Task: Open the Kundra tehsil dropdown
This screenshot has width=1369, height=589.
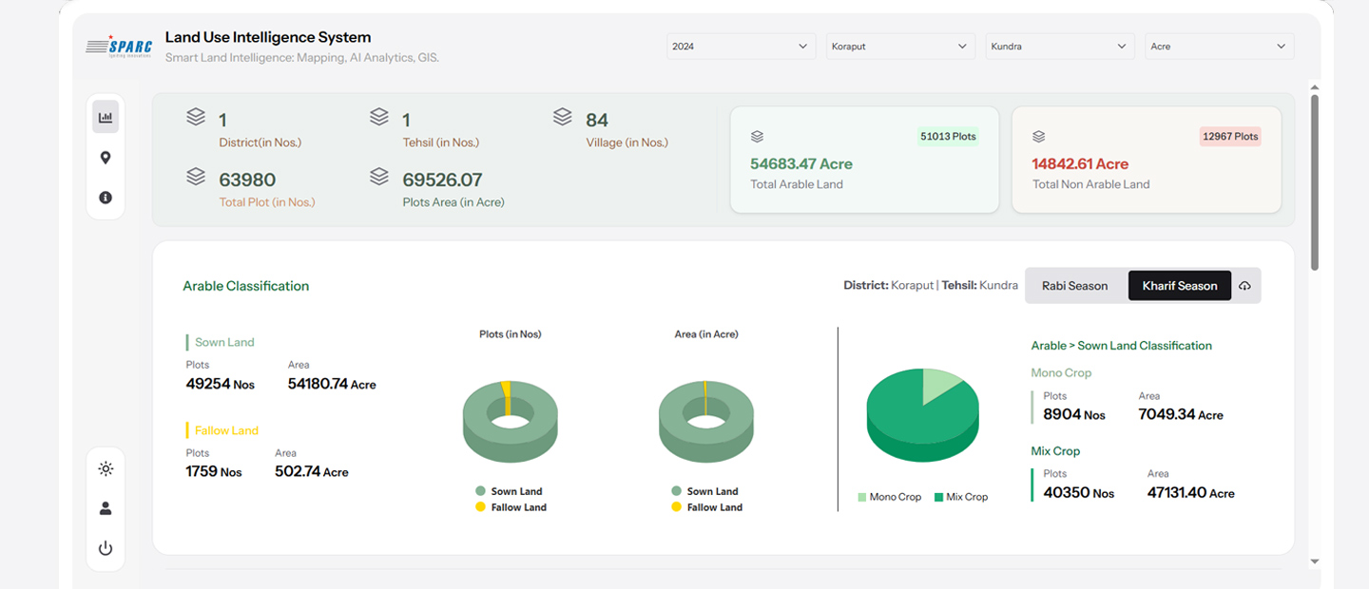Action: click(x=1060, y=47)
